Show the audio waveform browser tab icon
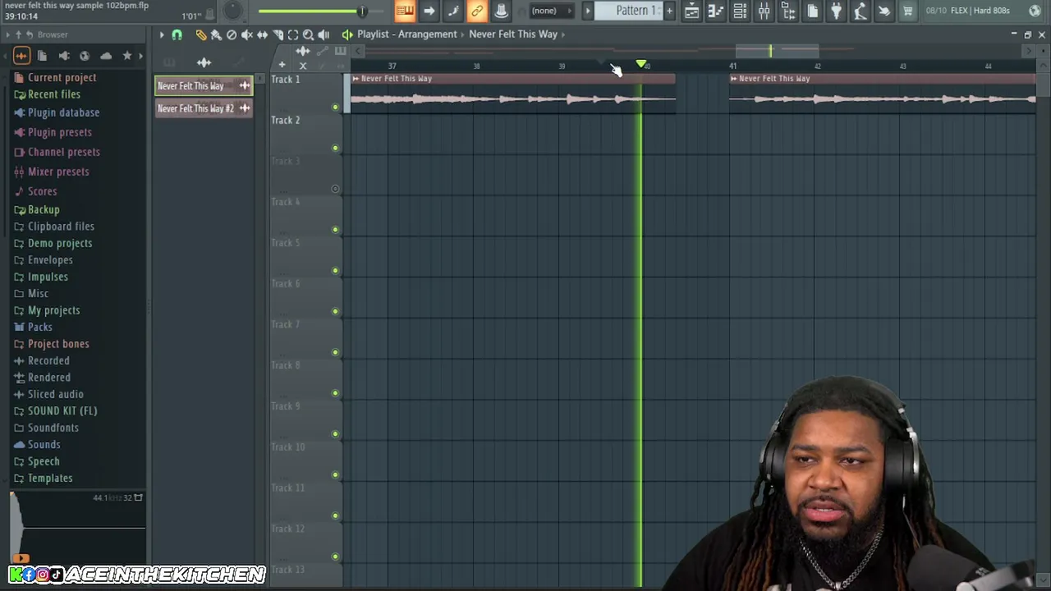This screenshot has height=591, width=1051. click(21, 56)
